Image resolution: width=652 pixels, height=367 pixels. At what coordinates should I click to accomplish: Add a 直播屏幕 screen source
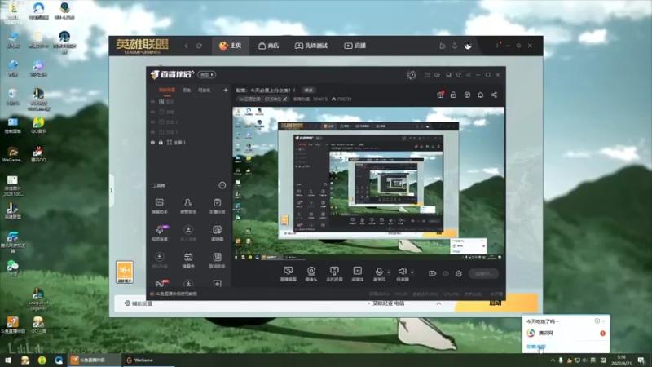coord(288,274)
